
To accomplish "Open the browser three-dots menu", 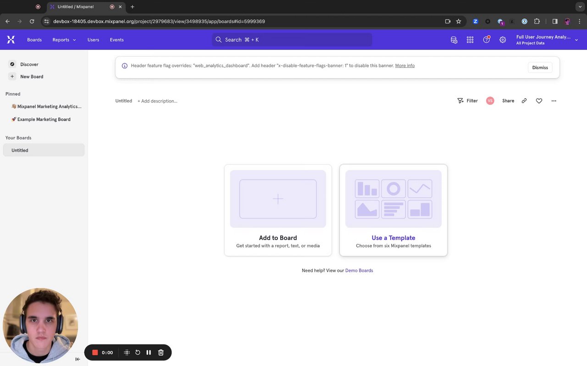I will [x=580, y=21].
